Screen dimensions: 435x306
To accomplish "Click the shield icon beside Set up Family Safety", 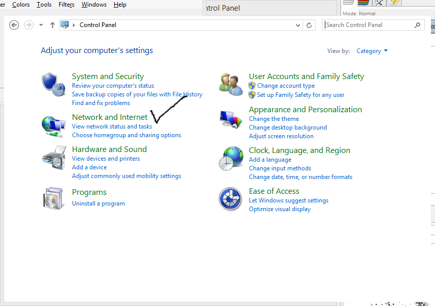I will (x=252, y=95).
